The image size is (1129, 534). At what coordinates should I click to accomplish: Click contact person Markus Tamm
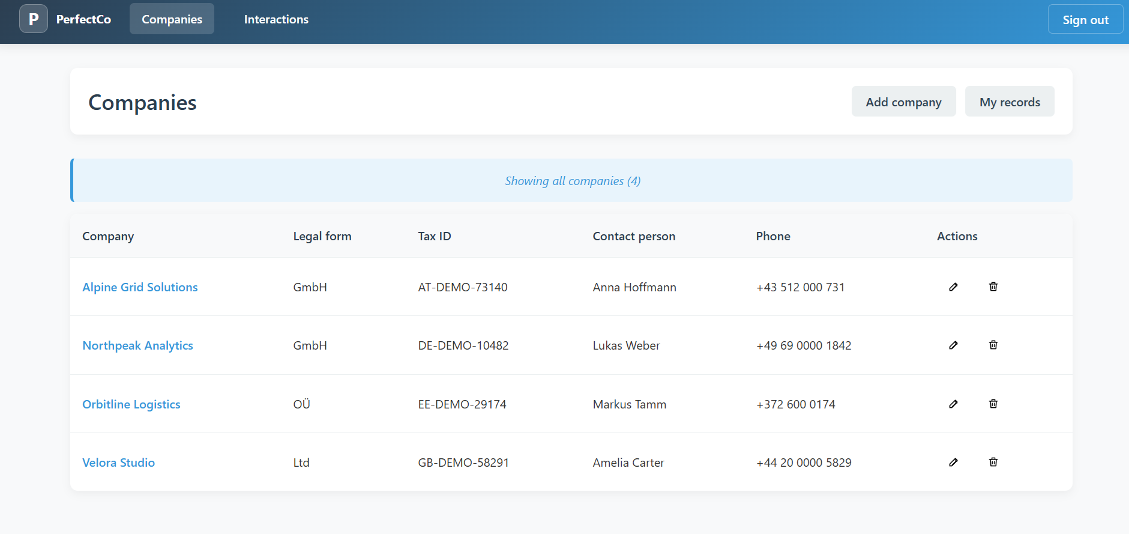630,404
